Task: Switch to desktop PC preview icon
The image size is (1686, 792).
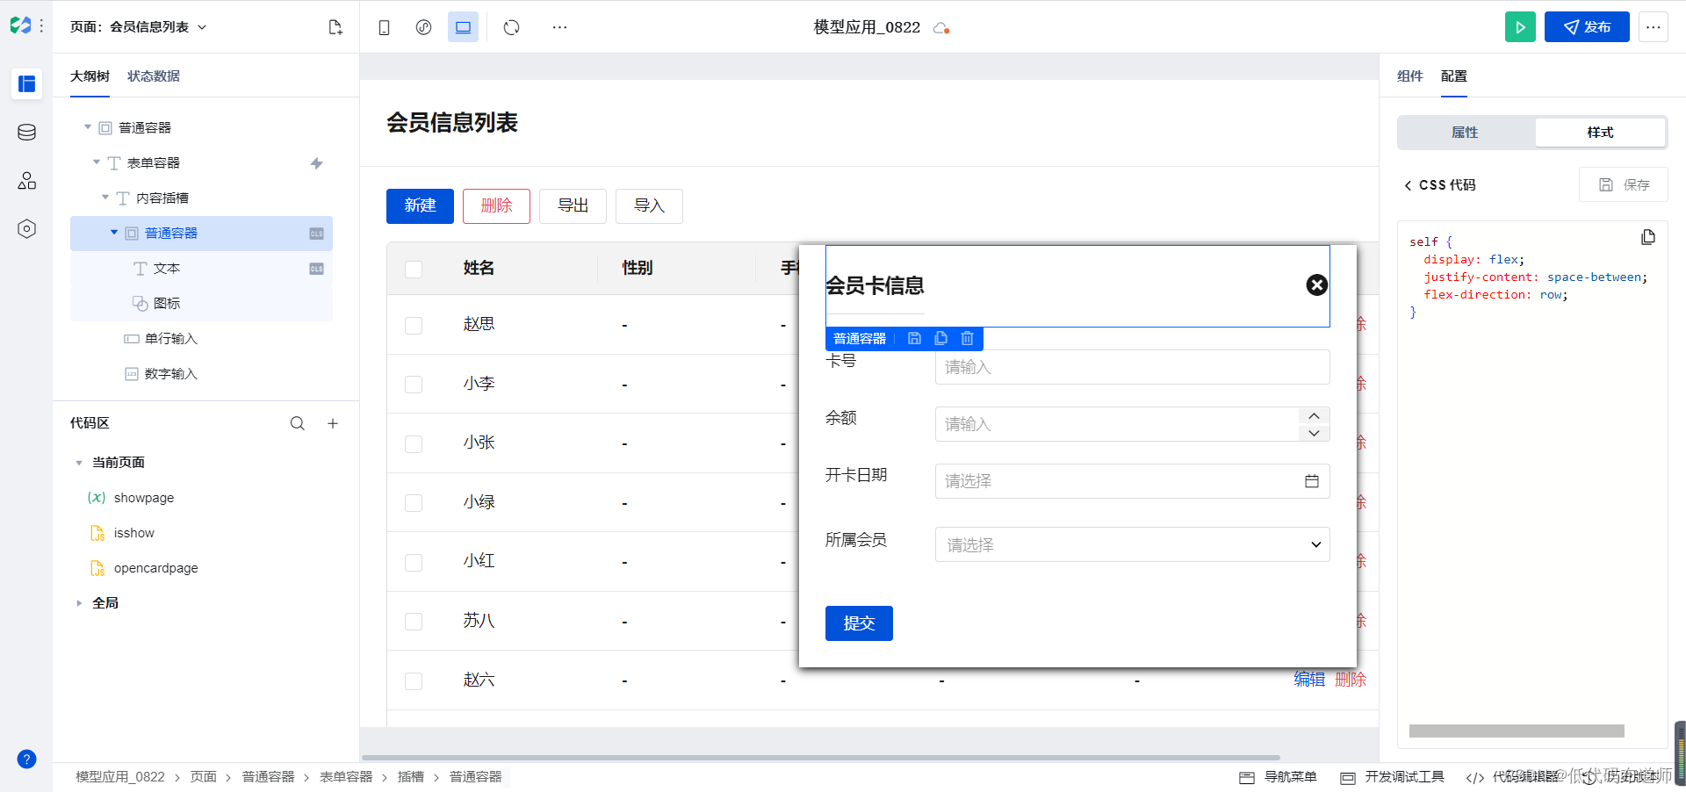Action: (463, 27)
